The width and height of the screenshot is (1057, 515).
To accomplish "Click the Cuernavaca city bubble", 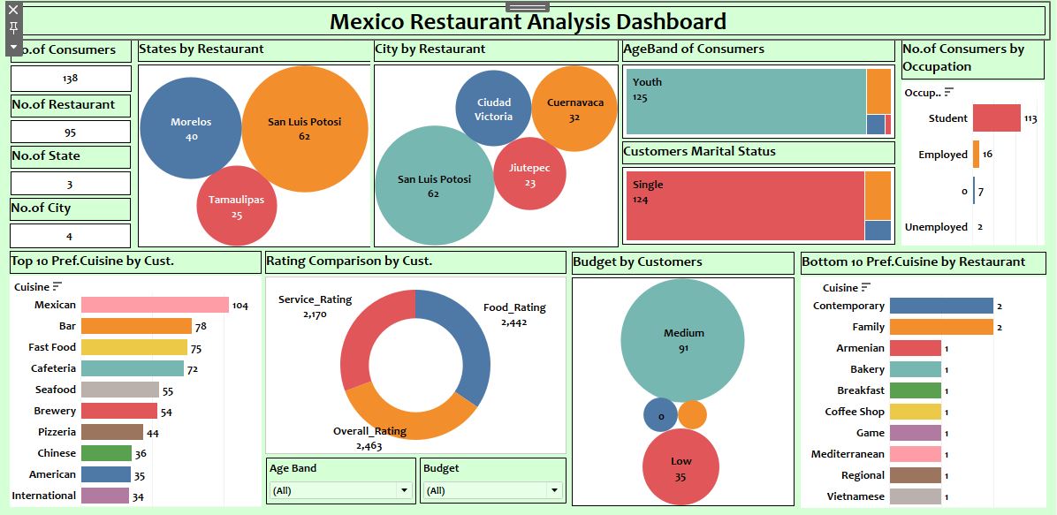I will pos(574,109).
